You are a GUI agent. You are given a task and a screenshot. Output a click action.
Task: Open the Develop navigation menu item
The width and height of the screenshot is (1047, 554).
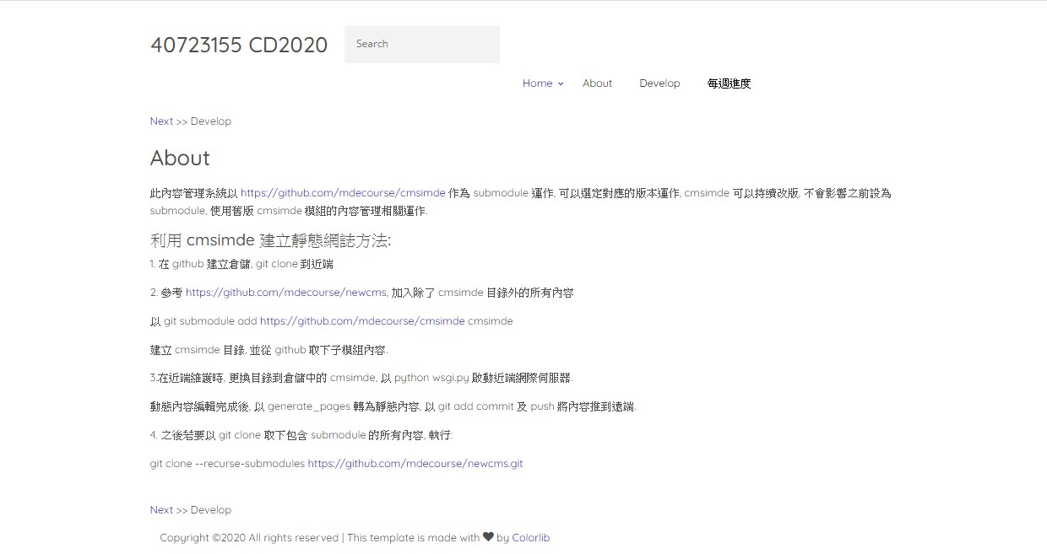click(659, 83)
